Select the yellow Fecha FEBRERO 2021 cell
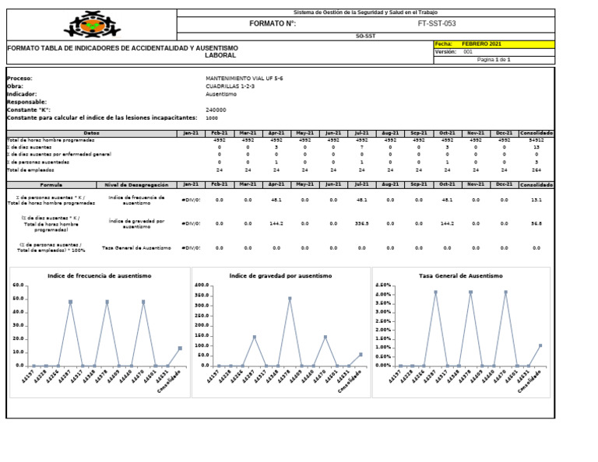Viewport: 598px width, 462px height. click(494, 44)
